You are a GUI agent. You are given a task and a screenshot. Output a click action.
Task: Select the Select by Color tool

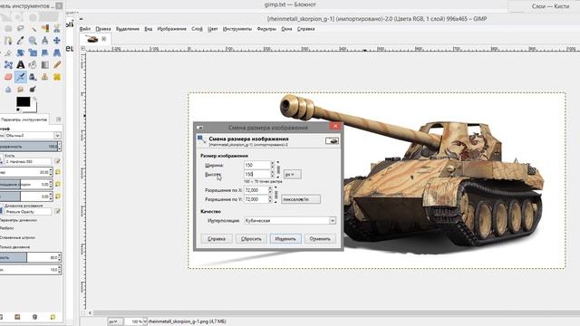[x=44, y=28]
